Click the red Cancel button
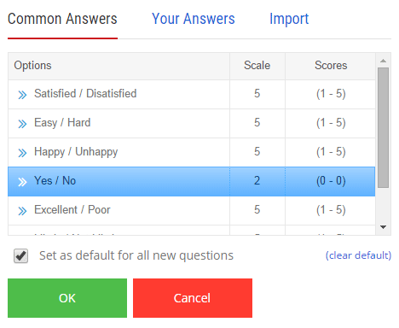The width and height of the screenshot is (399, 328). point(193,298)
